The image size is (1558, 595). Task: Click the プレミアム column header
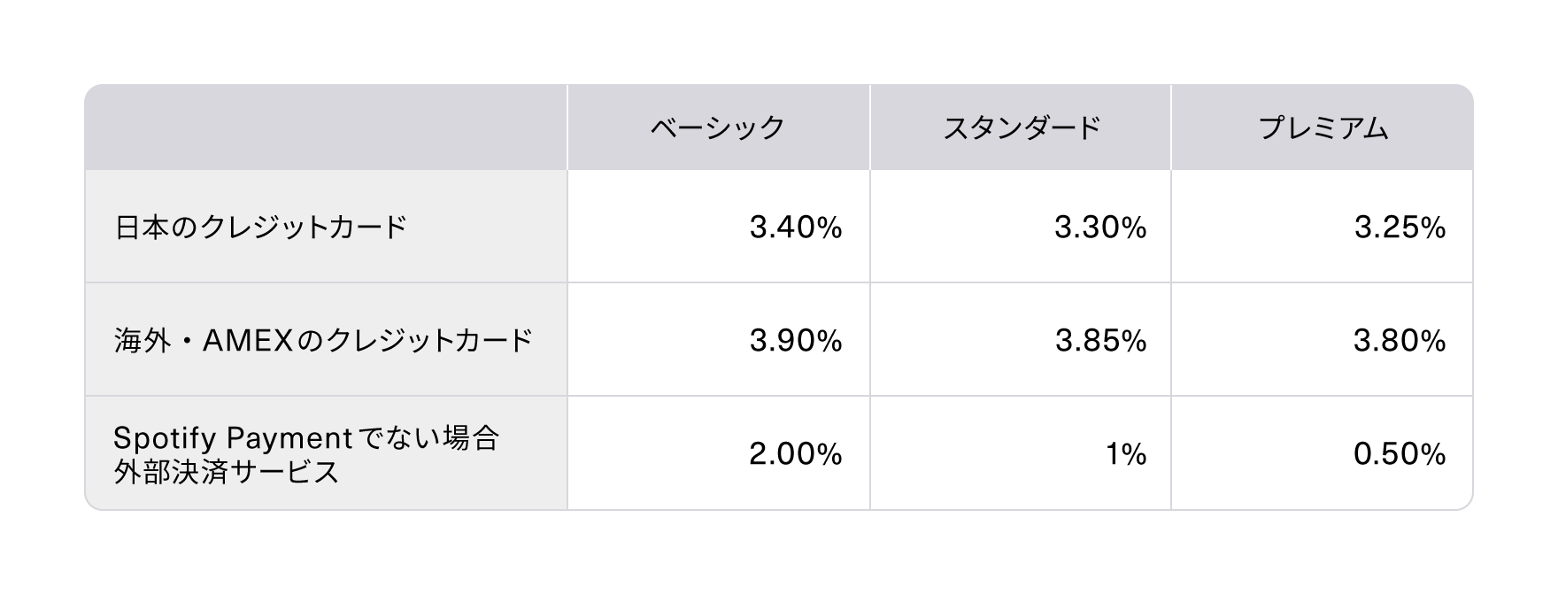(1323, 128)
